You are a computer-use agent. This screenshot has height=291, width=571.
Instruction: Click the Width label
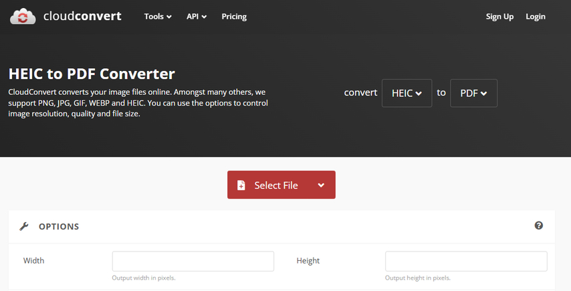(34, 261)
